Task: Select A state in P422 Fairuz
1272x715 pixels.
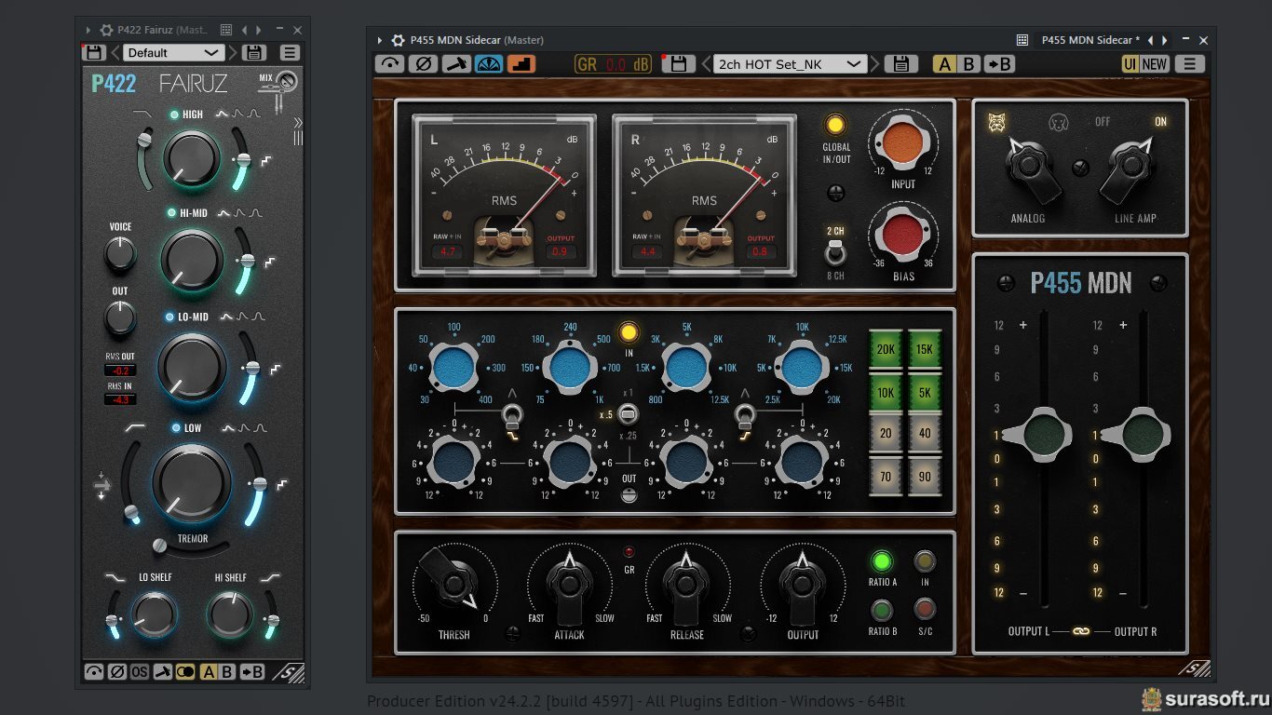Action: pos(208,671)
